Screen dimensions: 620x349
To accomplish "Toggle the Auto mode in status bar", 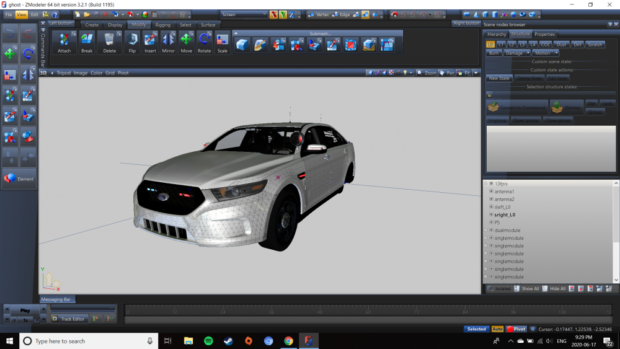I will coord(497,329).
